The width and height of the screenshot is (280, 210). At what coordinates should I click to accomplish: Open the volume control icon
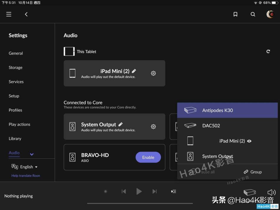tap(271, 192)
